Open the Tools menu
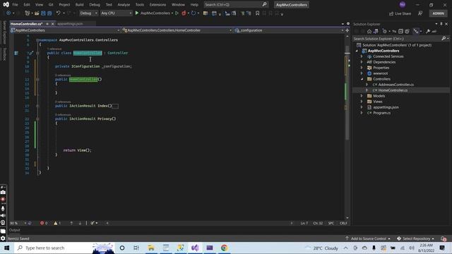 tap(140, 5)
